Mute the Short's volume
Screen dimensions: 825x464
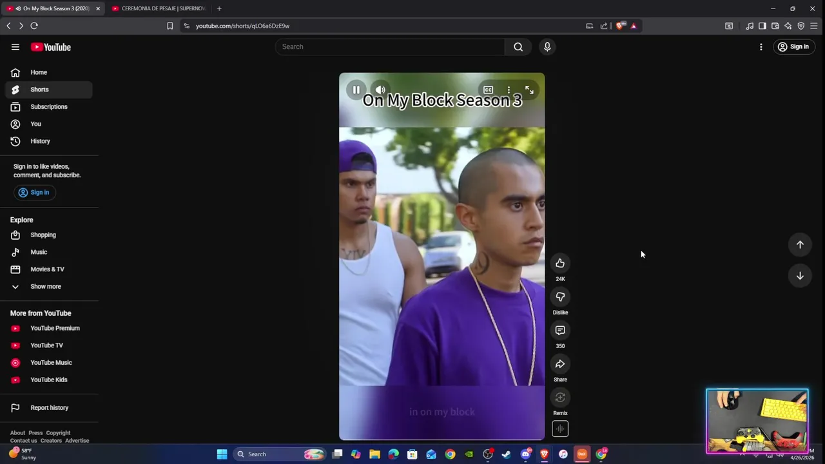pos(380,90)
